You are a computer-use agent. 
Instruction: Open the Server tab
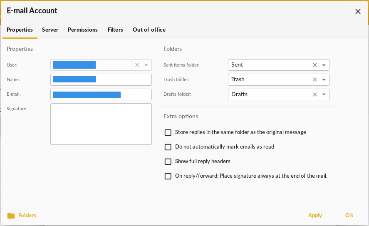tap(50, 30)
